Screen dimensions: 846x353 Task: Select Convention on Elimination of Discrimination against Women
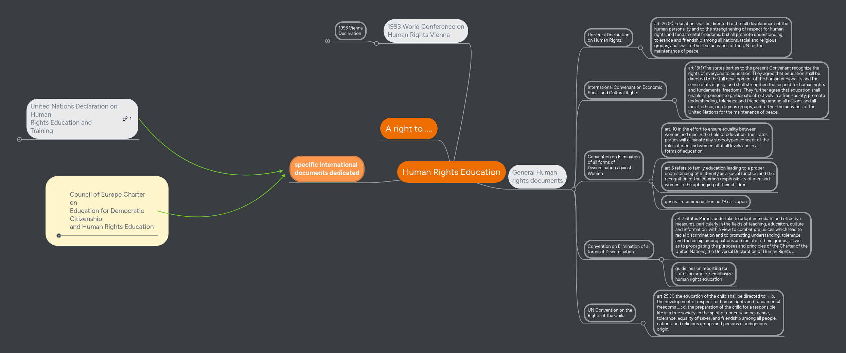coord(614,165)
